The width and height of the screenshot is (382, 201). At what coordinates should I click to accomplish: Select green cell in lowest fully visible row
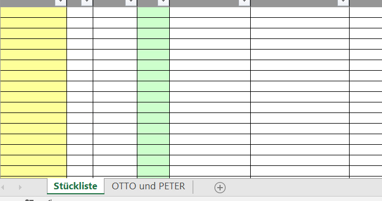[153, 171]
